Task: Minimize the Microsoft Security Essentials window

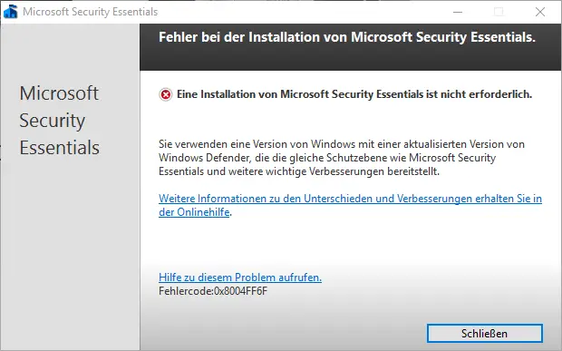Action: click(x=458, y=12)
